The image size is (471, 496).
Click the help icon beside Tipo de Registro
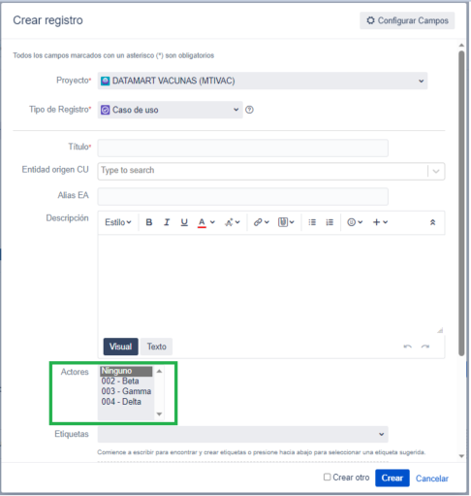point(249,110)
